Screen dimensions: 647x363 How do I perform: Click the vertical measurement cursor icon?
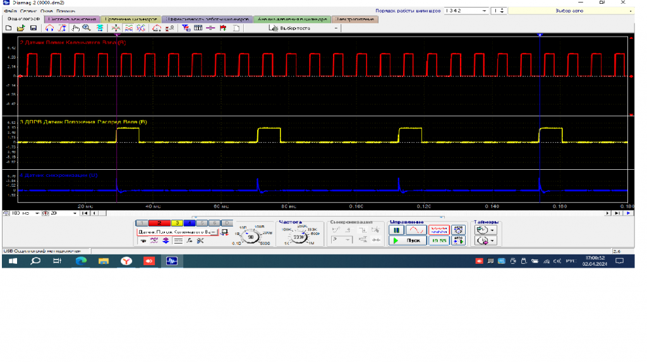pyautogui.click(x=62, y=28)
